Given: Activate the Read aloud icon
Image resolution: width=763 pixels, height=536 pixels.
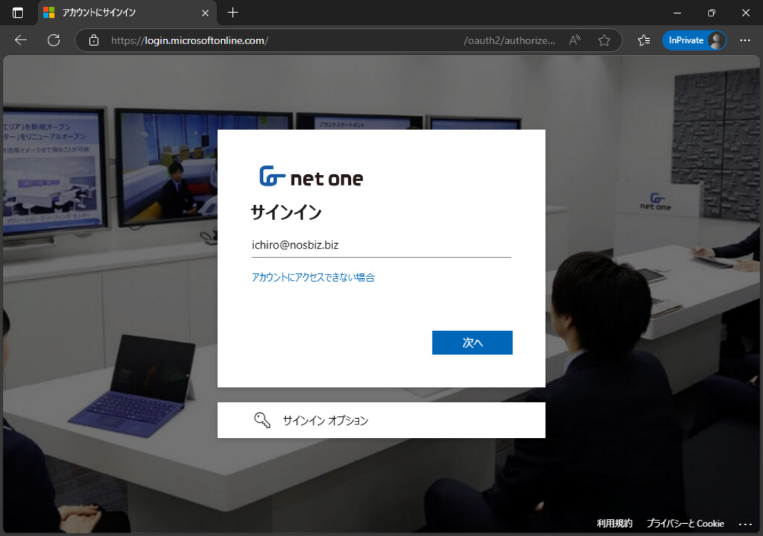Looking at the screenshot, I should click(x=575, y=40).
